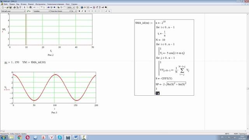Open Google Chrome from the taskbar
Image resolution: width=249 pixels, height=140 pixels.
[19, 137]
